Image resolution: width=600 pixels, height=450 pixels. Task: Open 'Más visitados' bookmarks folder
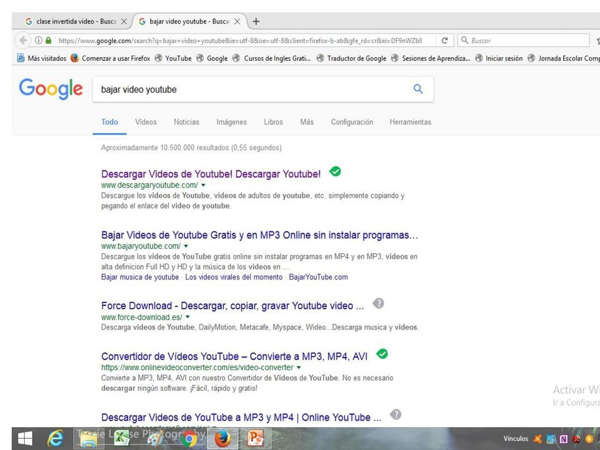pos(42,58)
